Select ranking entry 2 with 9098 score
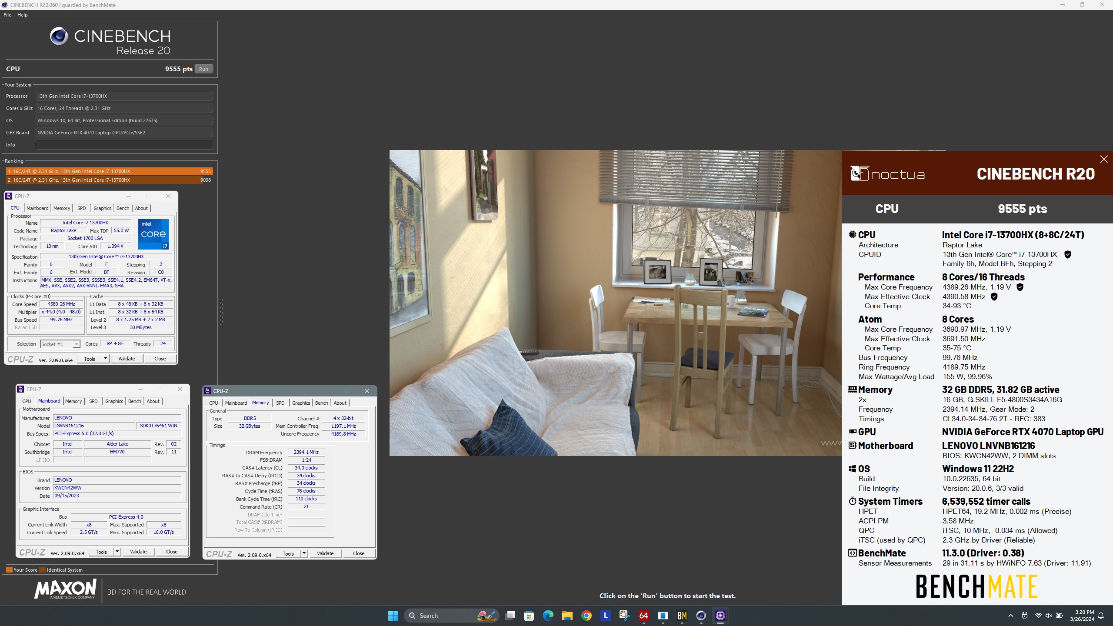 tap(109, 180)
